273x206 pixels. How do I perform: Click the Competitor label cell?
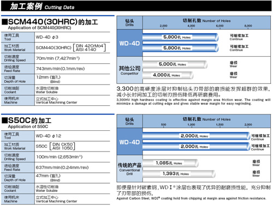pos(129,70)
